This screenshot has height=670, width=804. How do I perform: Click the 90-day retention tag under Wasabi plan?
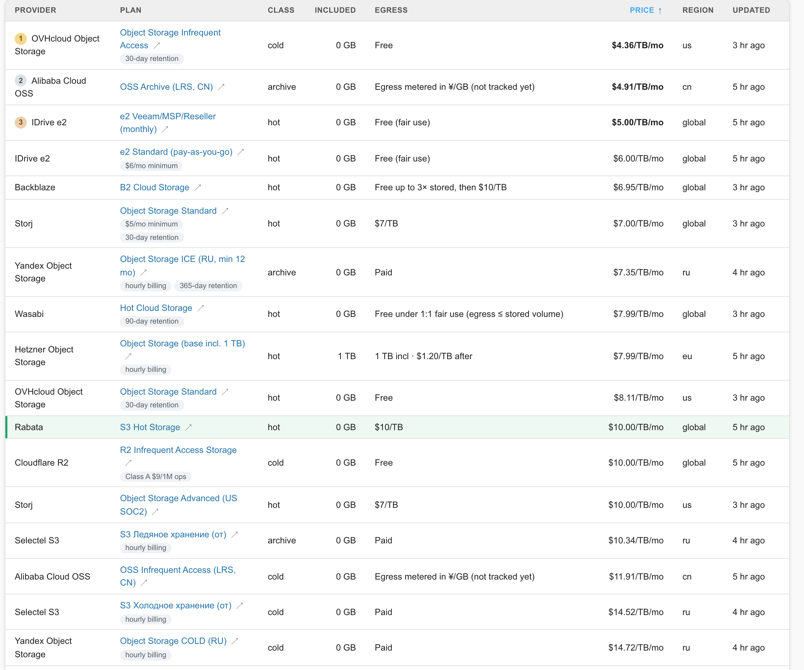click(152, 321)
